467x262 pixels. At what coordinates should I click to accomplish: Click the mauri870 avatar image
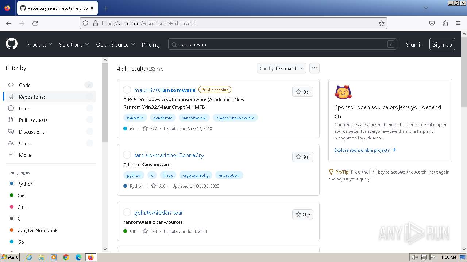click(x=127, y=90)
